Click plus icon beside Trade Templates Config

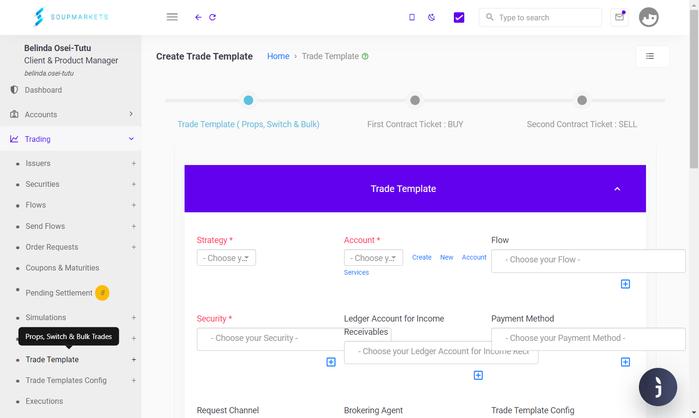[134, 380]
